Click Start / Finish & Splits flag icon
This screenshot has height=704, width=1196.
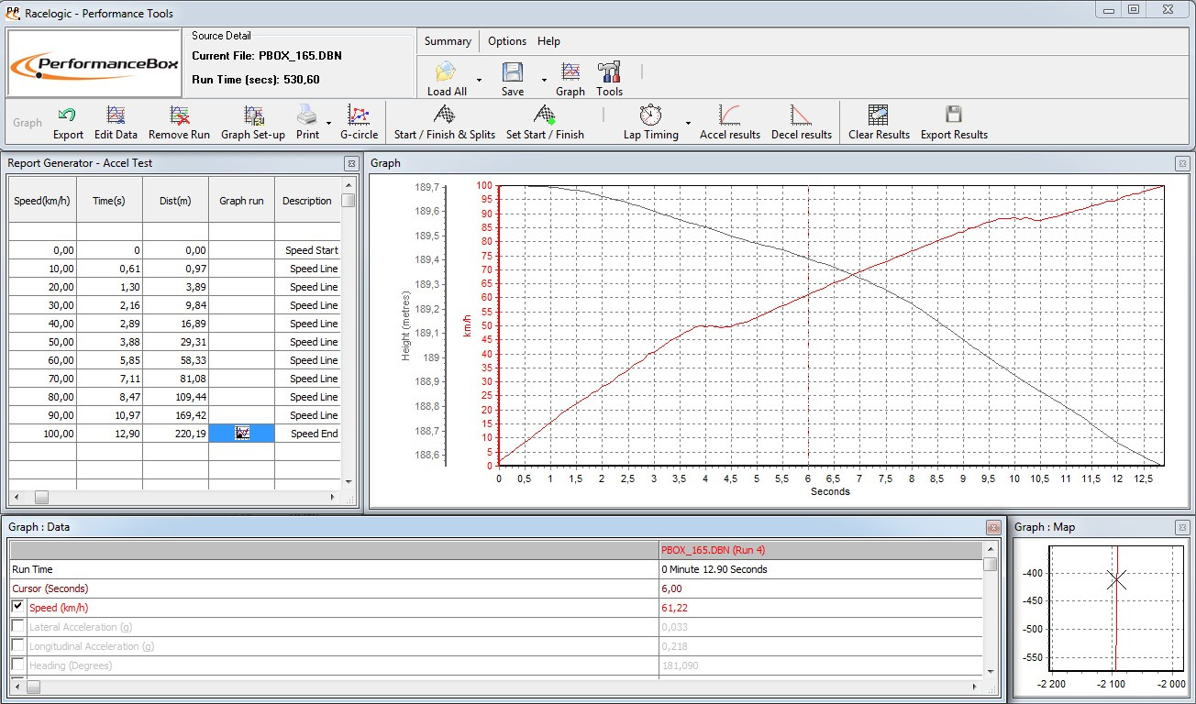pos(444,116)
